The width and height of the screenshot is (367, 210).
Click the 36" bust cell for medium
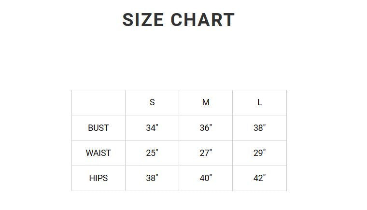coord(206,128)
